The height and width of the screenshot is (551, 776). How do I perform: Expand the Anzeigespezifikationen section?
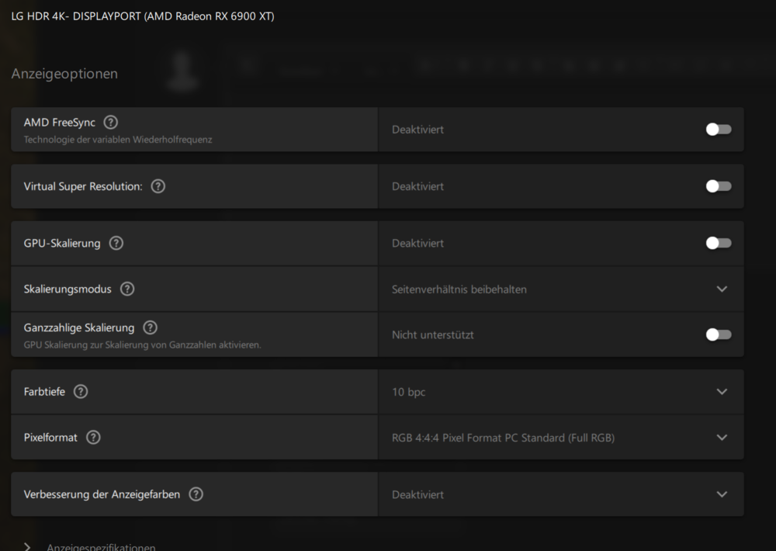pos(29,546)
